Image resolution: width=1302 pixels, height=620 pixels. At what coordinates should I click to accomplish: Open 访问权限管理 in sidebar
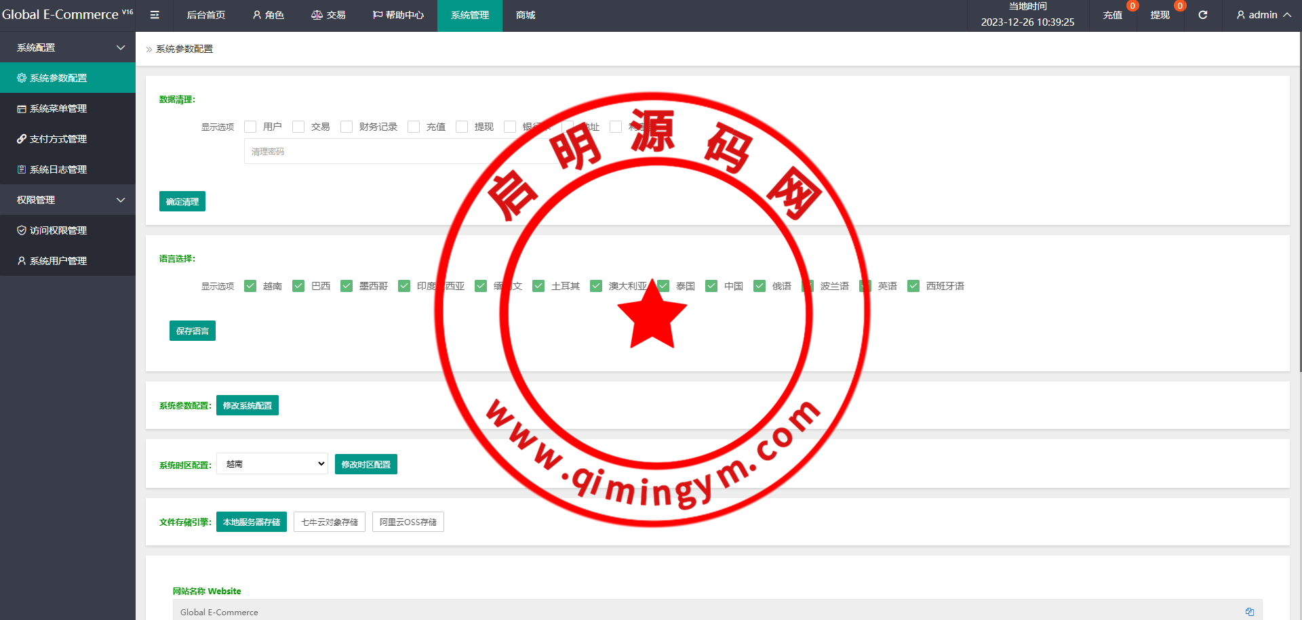coord(68,230)
